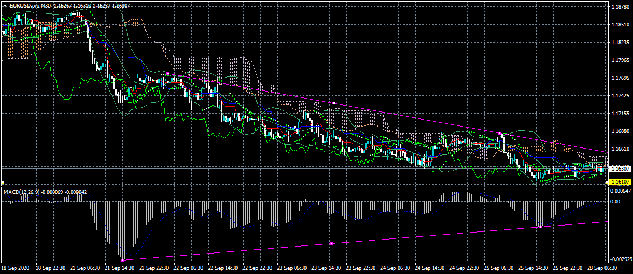The width and height of the screenshot is (633, 274).
Task: Click the 1.17425 price on the right axis
Action: [x=621, y=96]
